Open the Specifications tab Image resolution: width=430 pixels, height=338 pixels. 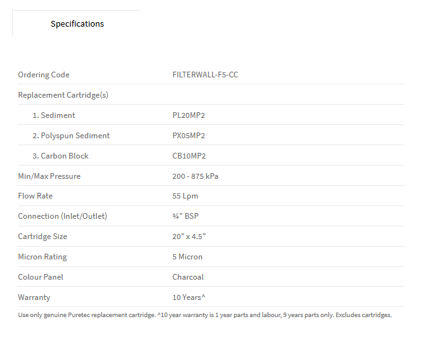77,24
